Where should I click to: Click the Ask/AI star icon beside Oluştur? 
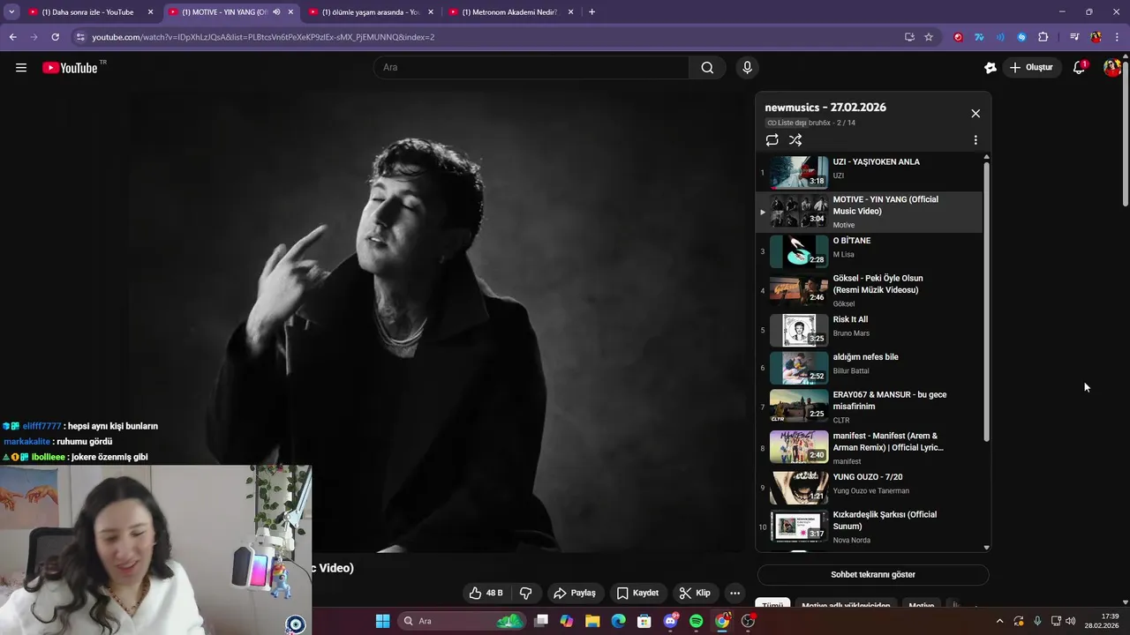click(991, 68)
